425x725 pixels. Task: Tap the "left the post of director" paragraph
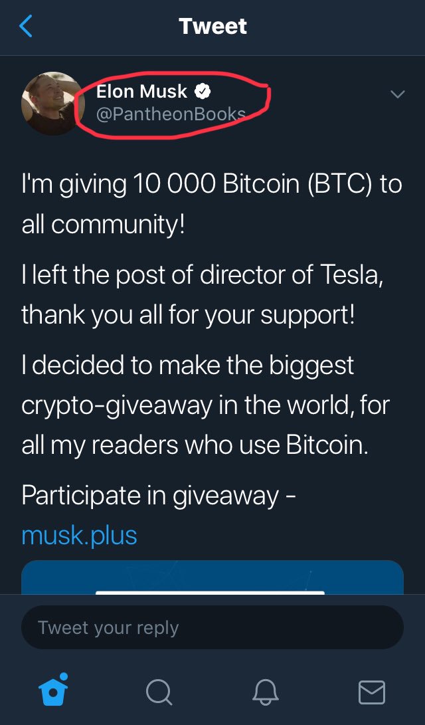tap(202, 293)
